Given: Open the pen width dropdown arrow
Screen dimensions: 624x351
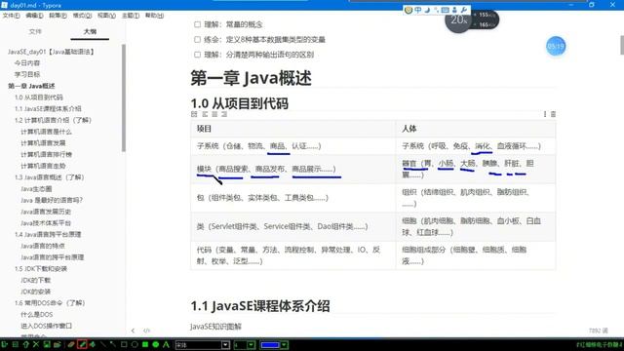Looking at the screenshot, I should [252, 344].
